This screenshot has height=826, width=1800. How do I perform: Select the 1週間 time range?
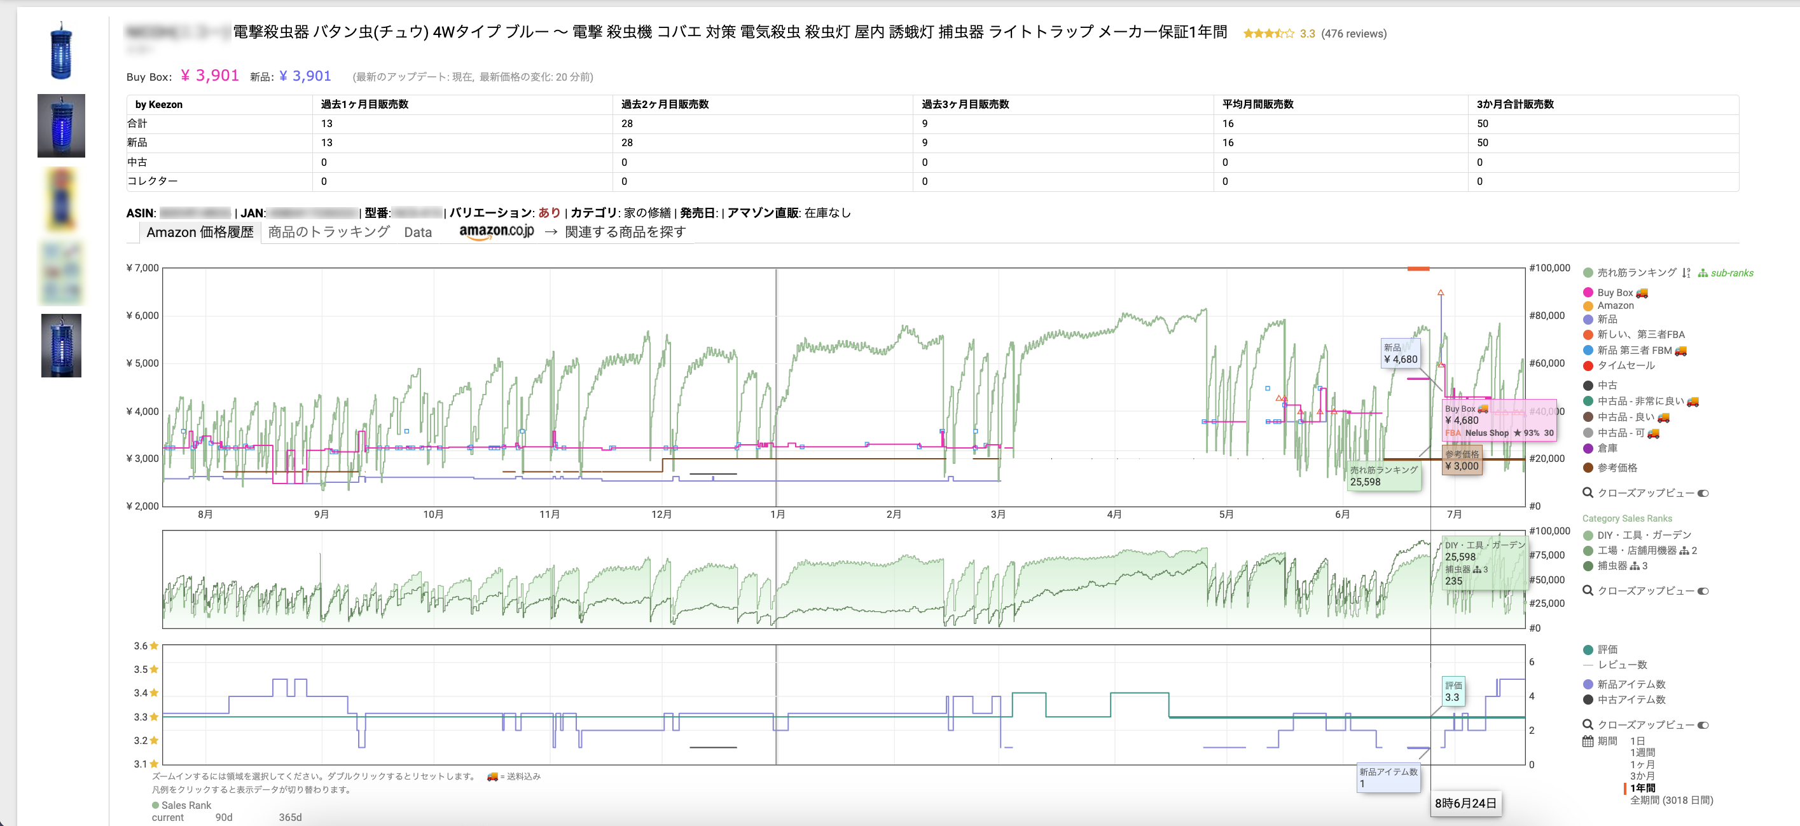click(1642, 753)
